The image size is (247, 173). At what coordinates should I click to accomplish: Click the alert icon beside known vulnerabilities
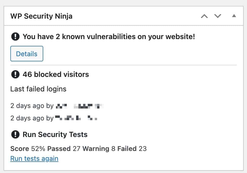pyautogui.click(x=16, y=37)
